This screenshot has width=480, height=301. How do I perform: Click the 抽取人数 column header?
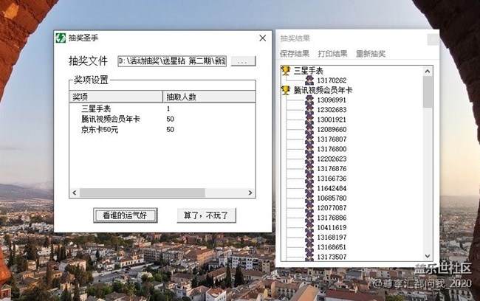pyautogui.click(x=209, y=97)
